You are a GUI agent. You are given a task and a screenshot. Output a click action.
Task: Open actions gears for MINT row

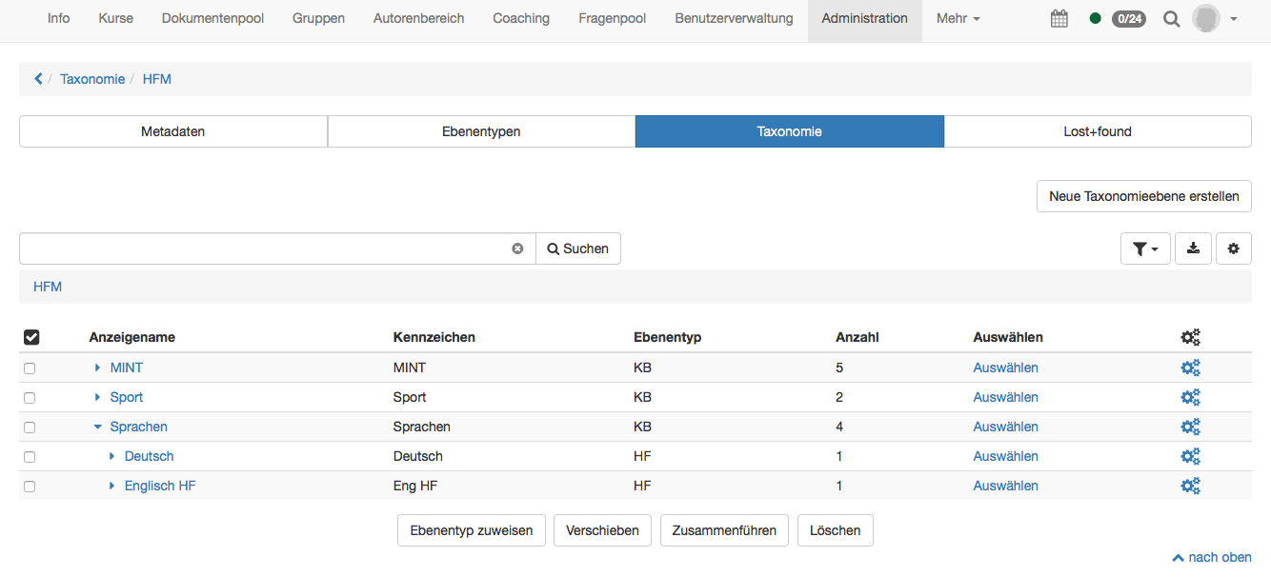coord(1190,368)
